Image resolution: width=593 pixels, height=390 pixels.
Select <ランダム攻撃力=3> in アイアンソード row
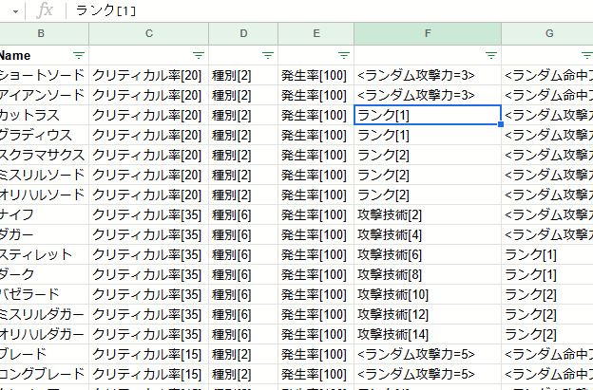[x=428, y=95]
